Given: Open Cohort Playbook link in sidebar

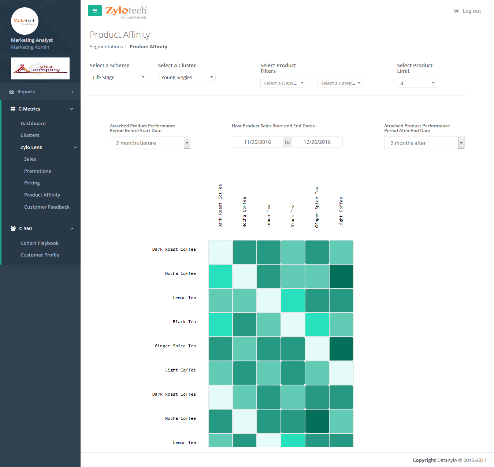Looking at the screenshot, I should click(40, 243).
